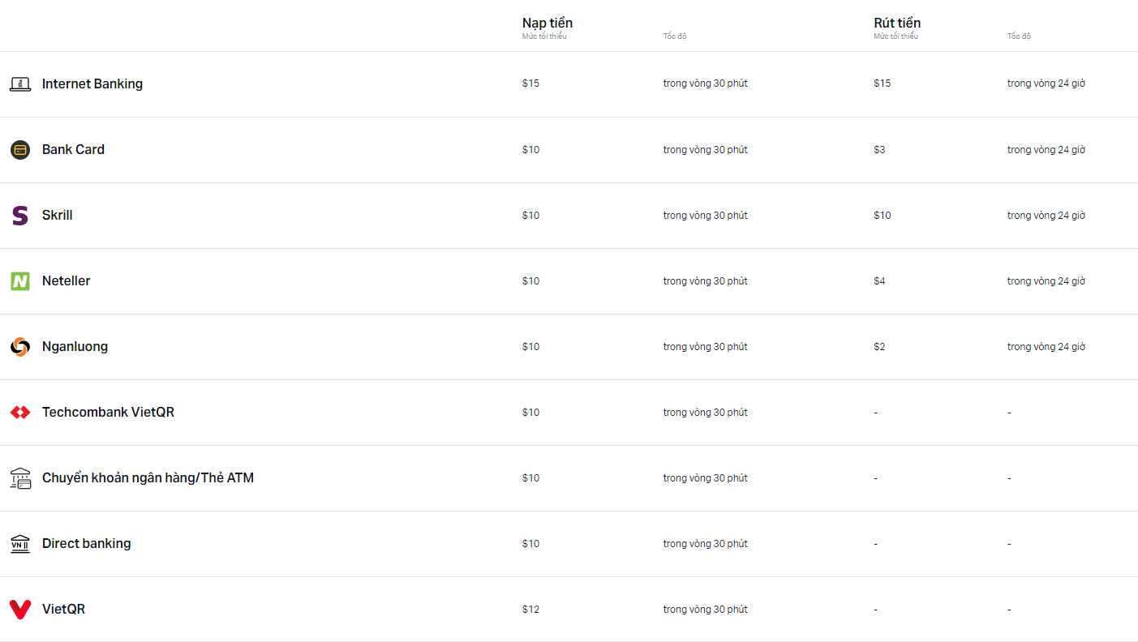Click the Direct banking VN building icon
This screenshot has height=642, width=1138.
point(20,543)
